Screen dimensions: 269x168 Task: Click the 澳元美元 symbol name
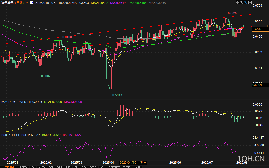7,3
